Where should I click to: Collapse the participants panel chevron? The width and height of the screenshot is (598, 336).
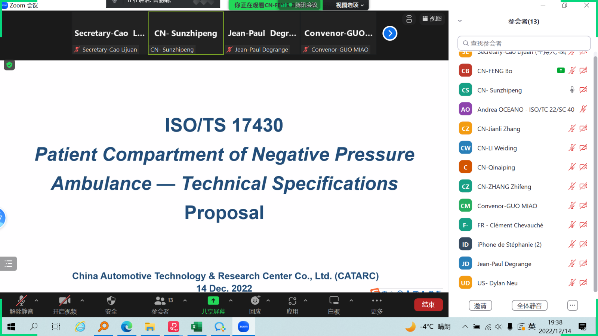460,21
